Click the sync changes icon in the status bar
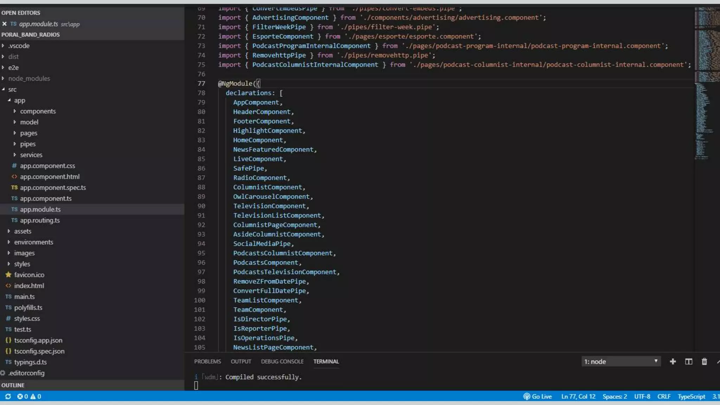The height and width of the screenshot is (405, 720). click(x=8, y=396)
